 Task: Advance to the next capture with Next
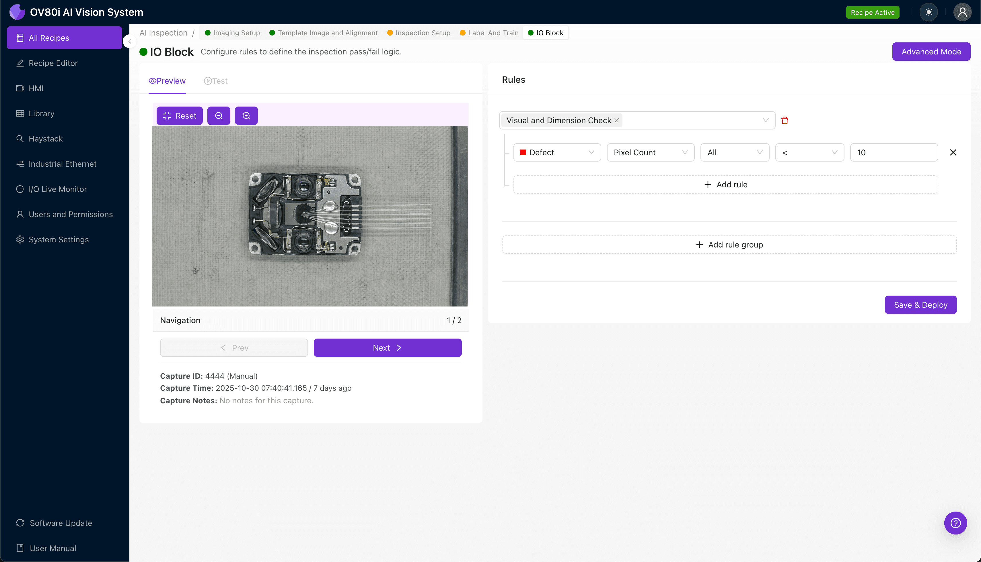(x=387, y=347)
